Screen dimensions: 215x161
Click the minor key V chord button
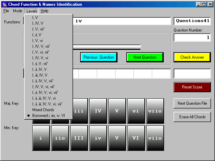(117, 138)
